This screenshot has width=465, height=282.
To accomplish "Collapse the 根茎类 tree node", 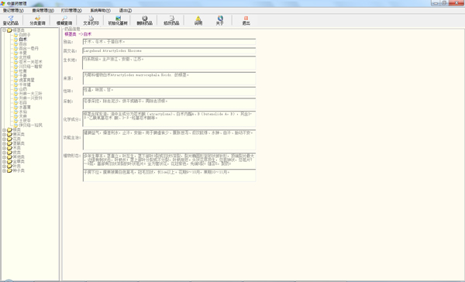I will tap(4, 30).
